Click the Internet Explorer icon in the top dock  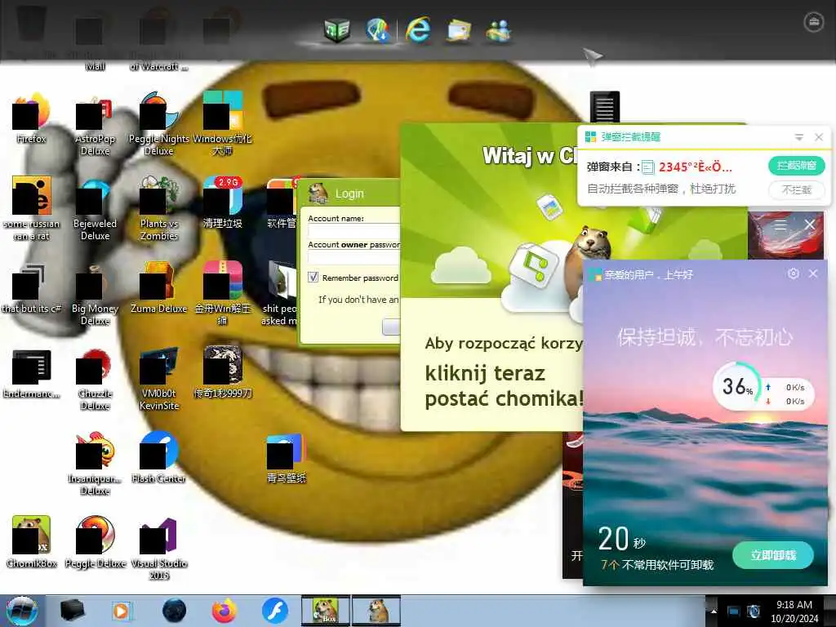(418, 29)
